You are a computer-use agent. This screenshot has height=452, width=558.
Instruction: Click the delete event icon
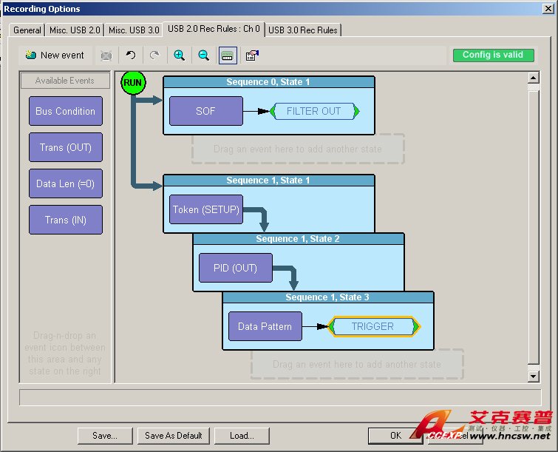(106, 55)
